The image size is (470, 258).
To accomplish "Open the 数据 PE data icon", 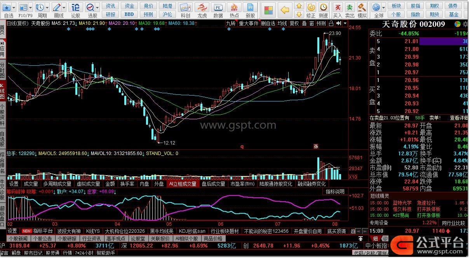I will point(218,7).
